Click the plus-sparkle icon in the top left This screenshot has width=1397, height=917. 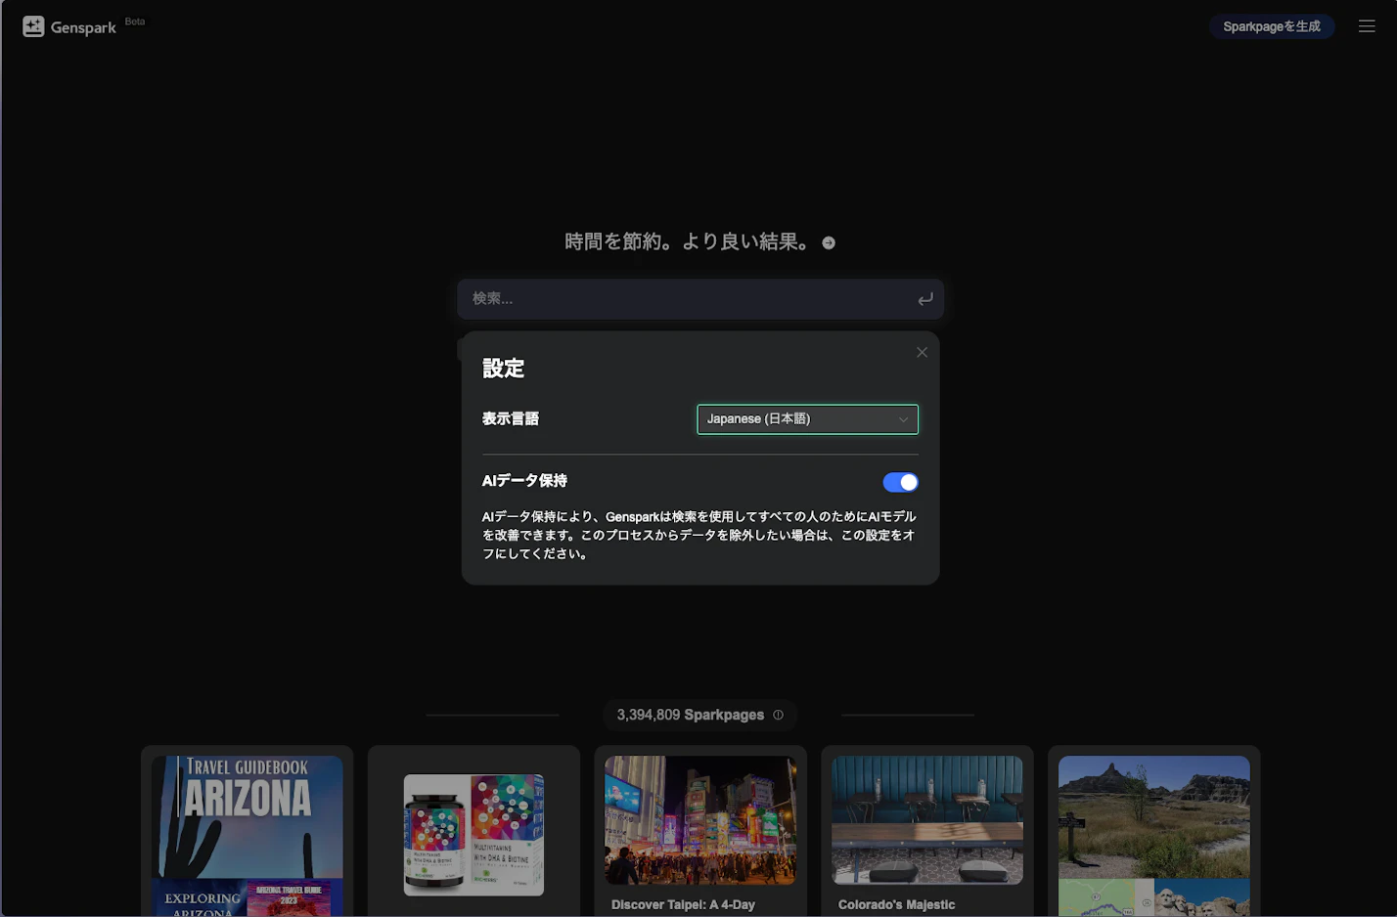(32, 26)
